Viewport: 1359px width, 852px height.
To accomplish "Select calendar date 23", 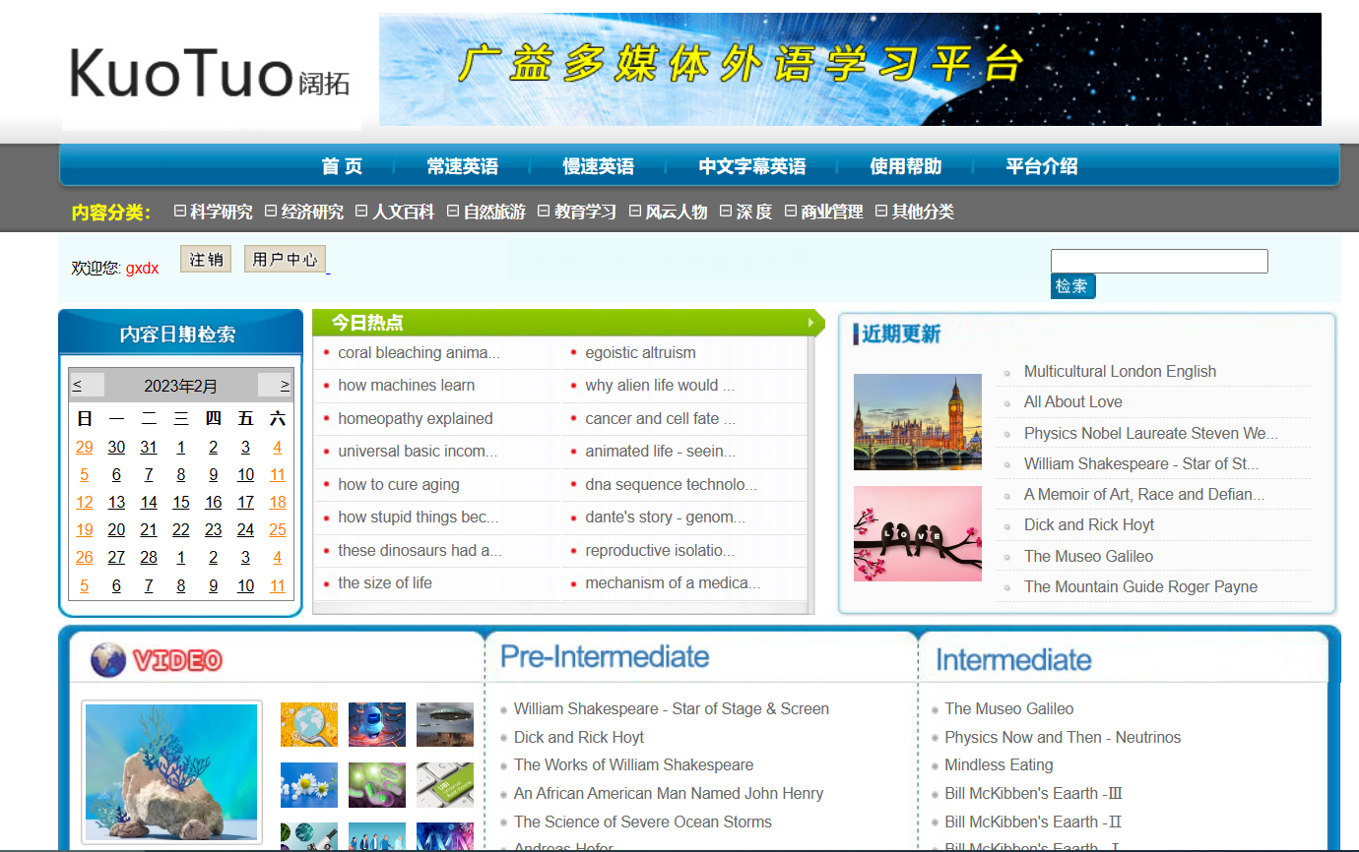I will point(214,529).
